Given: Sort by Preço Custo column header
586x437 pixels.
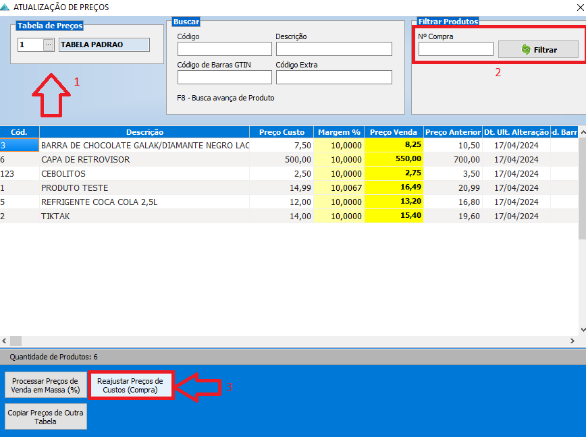Looking at the screenshot, I should (x=282, y=132).
